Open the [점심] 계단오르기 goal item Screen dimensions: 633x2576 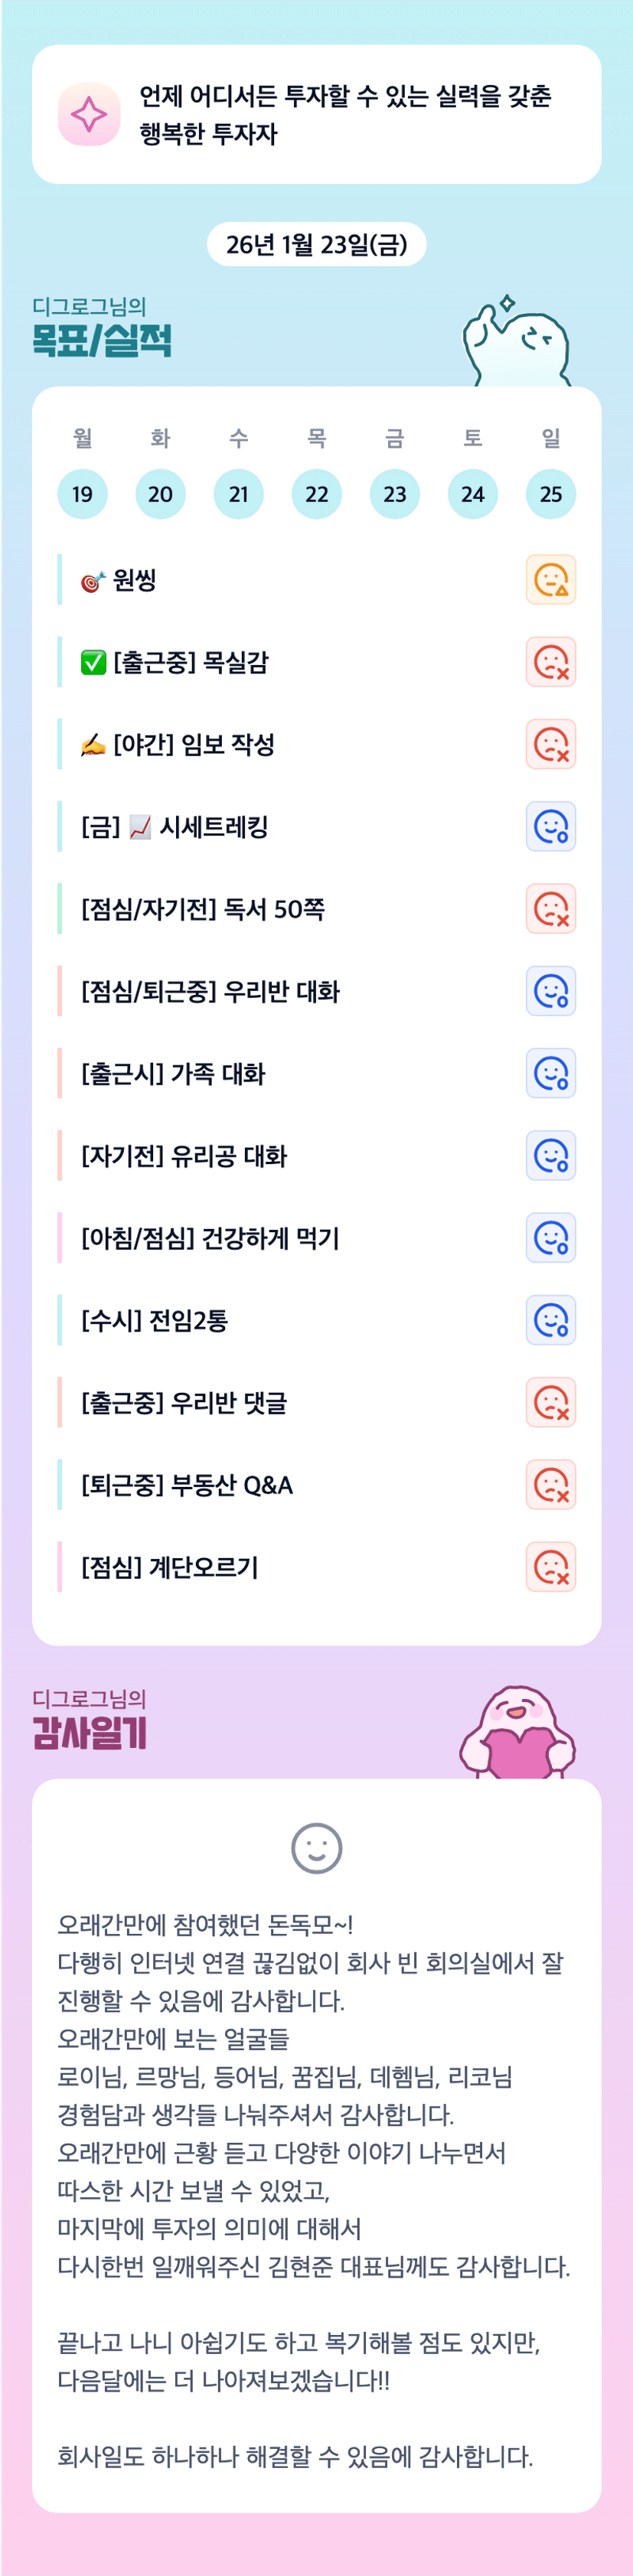coord(170,1567)
